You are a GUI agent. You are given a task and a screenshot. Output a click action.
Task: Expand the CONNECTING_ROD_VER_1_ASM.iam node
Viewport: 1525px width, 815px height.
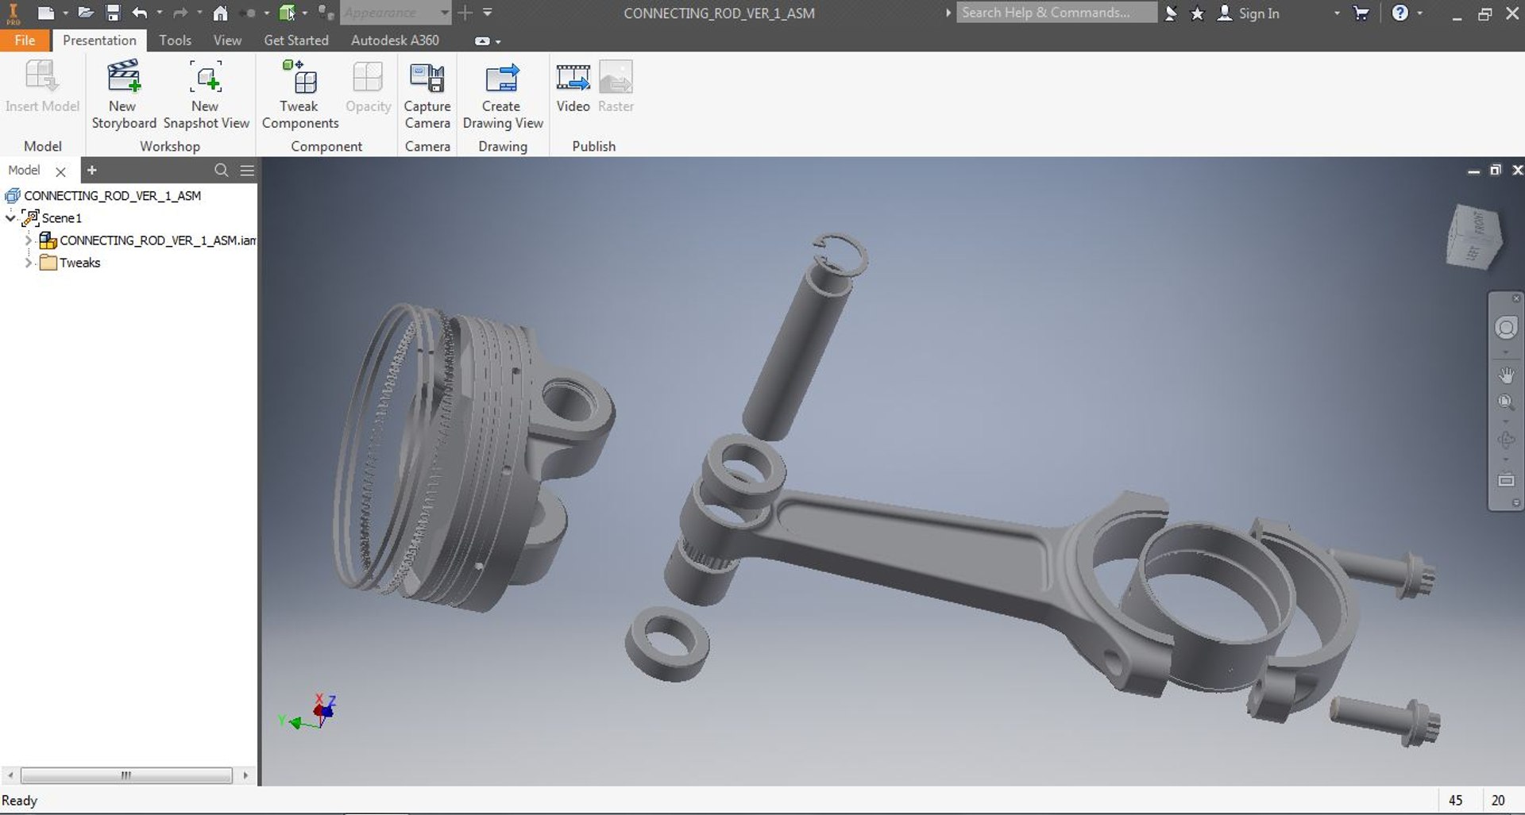(29, 240)
